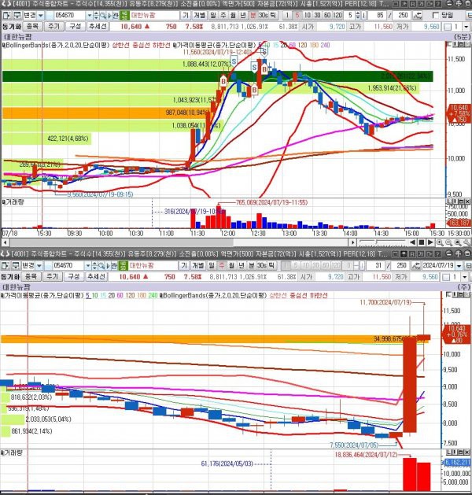Click the 기 button in the upper toolbar
This screenshot has width=472, height=495.
[185, 15]
